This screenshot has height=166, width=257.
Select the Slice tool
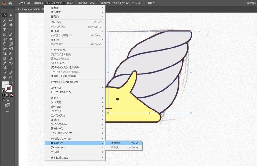11,73
